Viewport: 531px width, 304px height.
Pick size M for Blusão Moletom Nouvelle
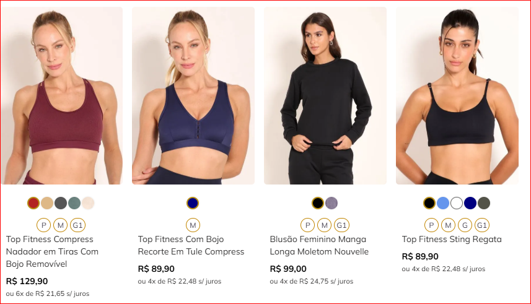click(x=325, y=225)
